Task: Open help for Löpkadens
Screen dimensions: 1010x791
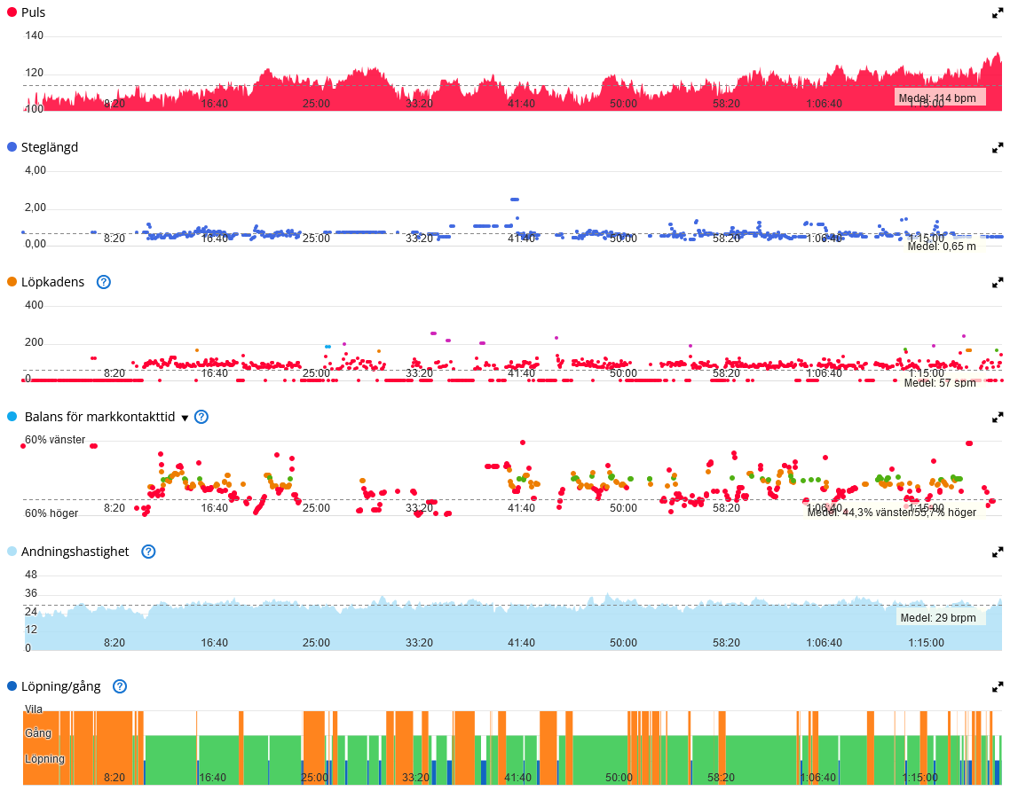Action: (x=104, y=282)
